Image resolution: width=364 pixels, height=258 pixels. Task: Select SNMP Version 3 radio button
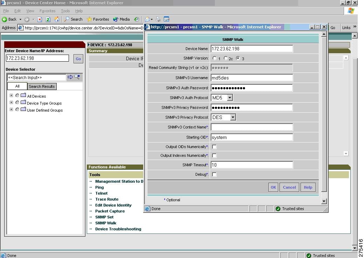238,58
